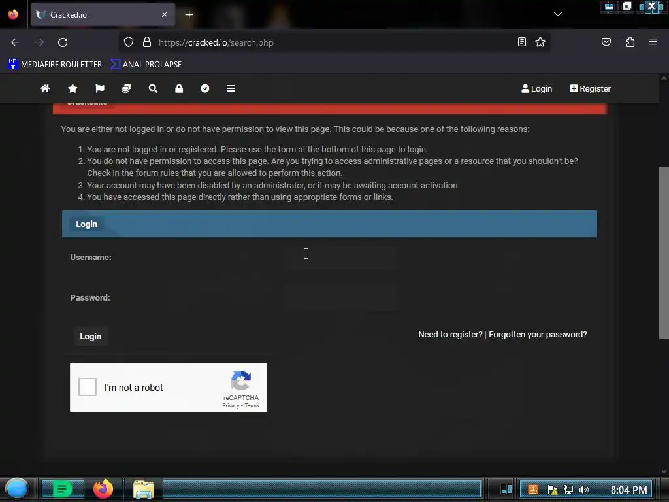Click the star icon in forum navbar
669x502 pixels.
(73, 88)
